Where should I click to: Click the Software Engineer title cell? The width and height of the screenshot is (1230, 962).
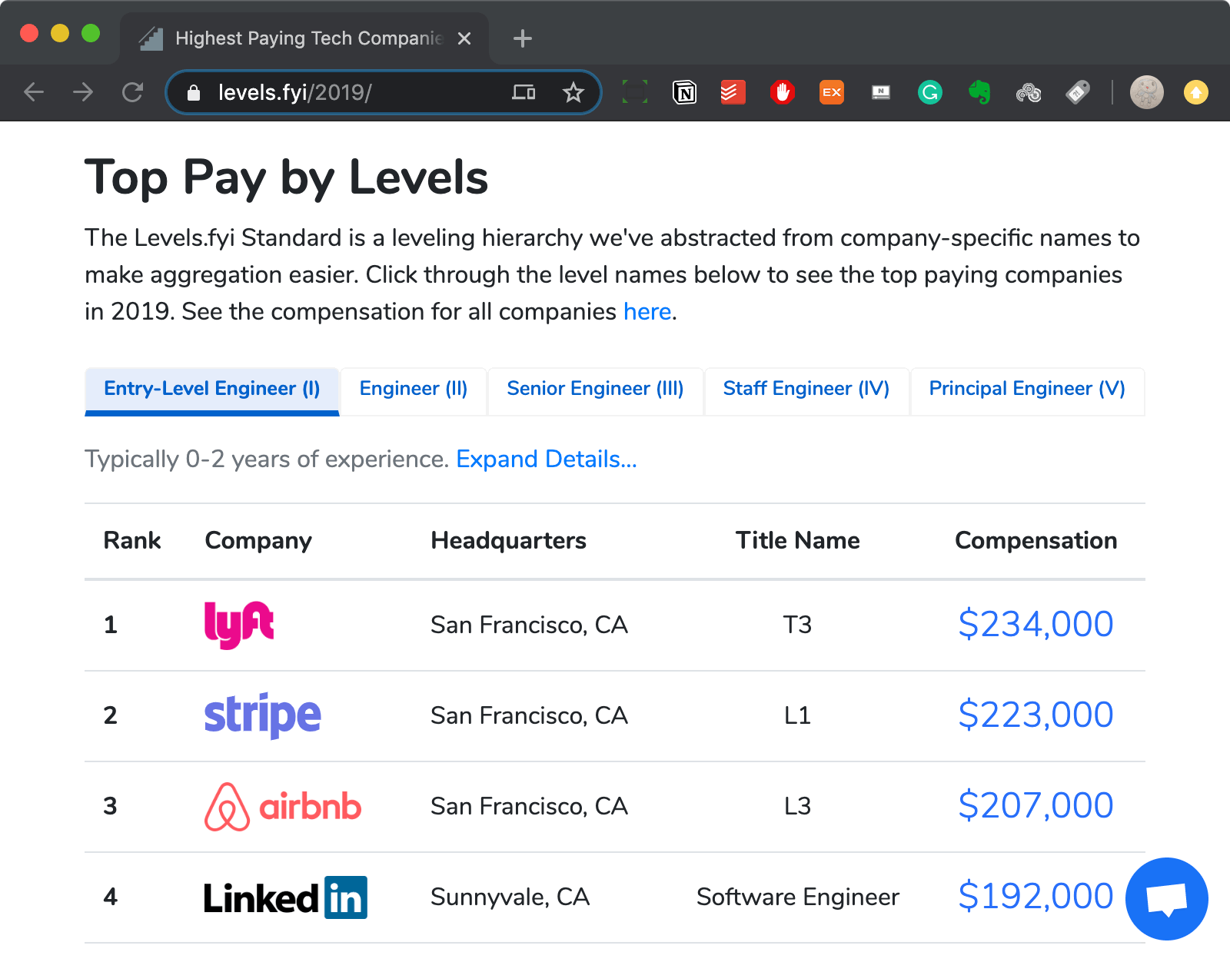798,897
